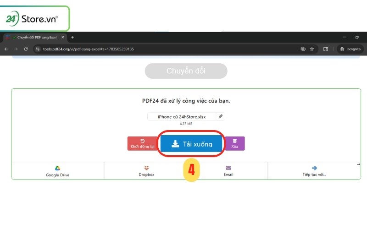Image resolution: width=367 pixels, height=229 pixels.
Task: Click the 4.37 MB file size text
Action: 186,124
